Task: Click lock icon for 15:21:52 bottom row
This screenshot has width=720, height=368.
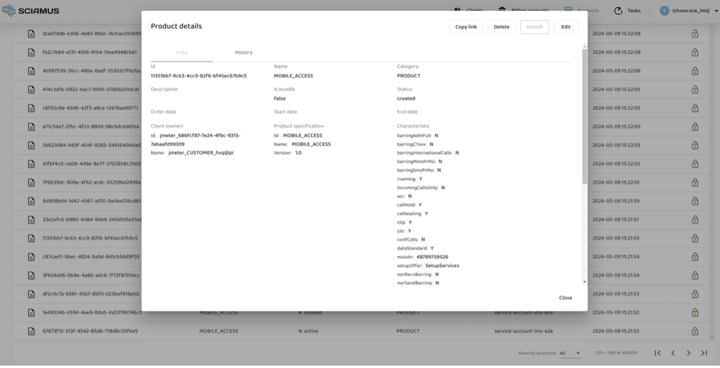Action: tap(694, 331)
